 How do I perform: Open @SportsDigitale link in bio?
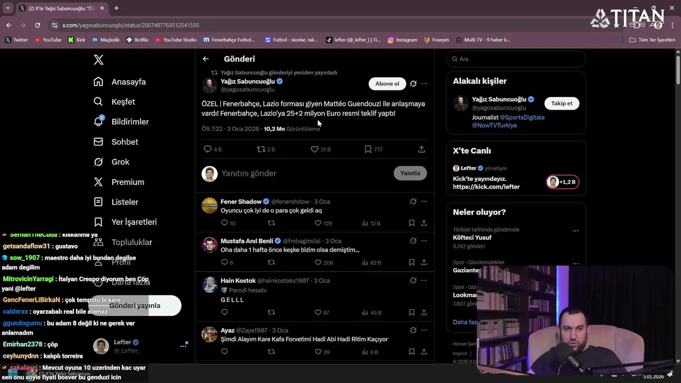522,117
